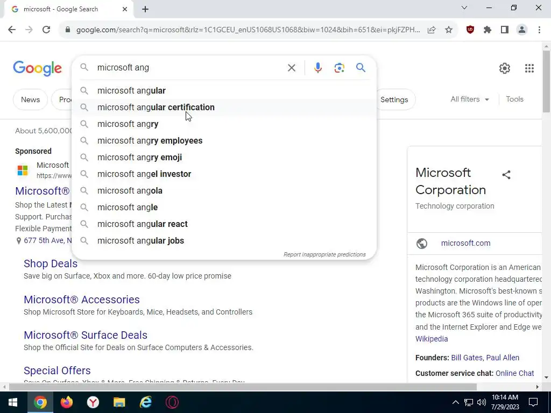
Task: Choose suggestion microsoft angle
Action: (x=224, y=207)
